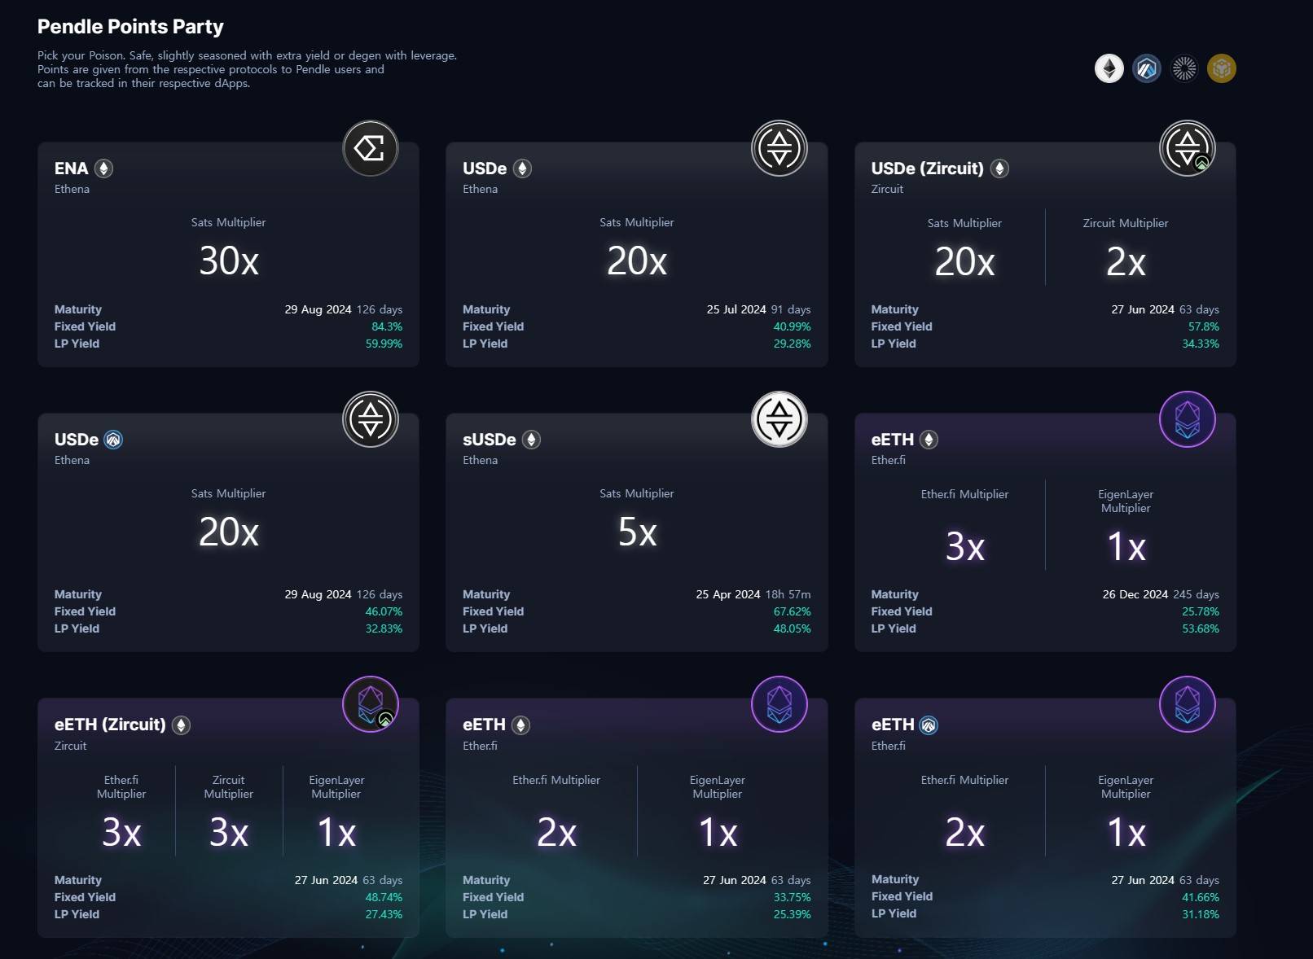The width and height of the screenshot is (1313, 959).
Task: Click the 30x Sats Multiplier value
Action: click(229, 261)
